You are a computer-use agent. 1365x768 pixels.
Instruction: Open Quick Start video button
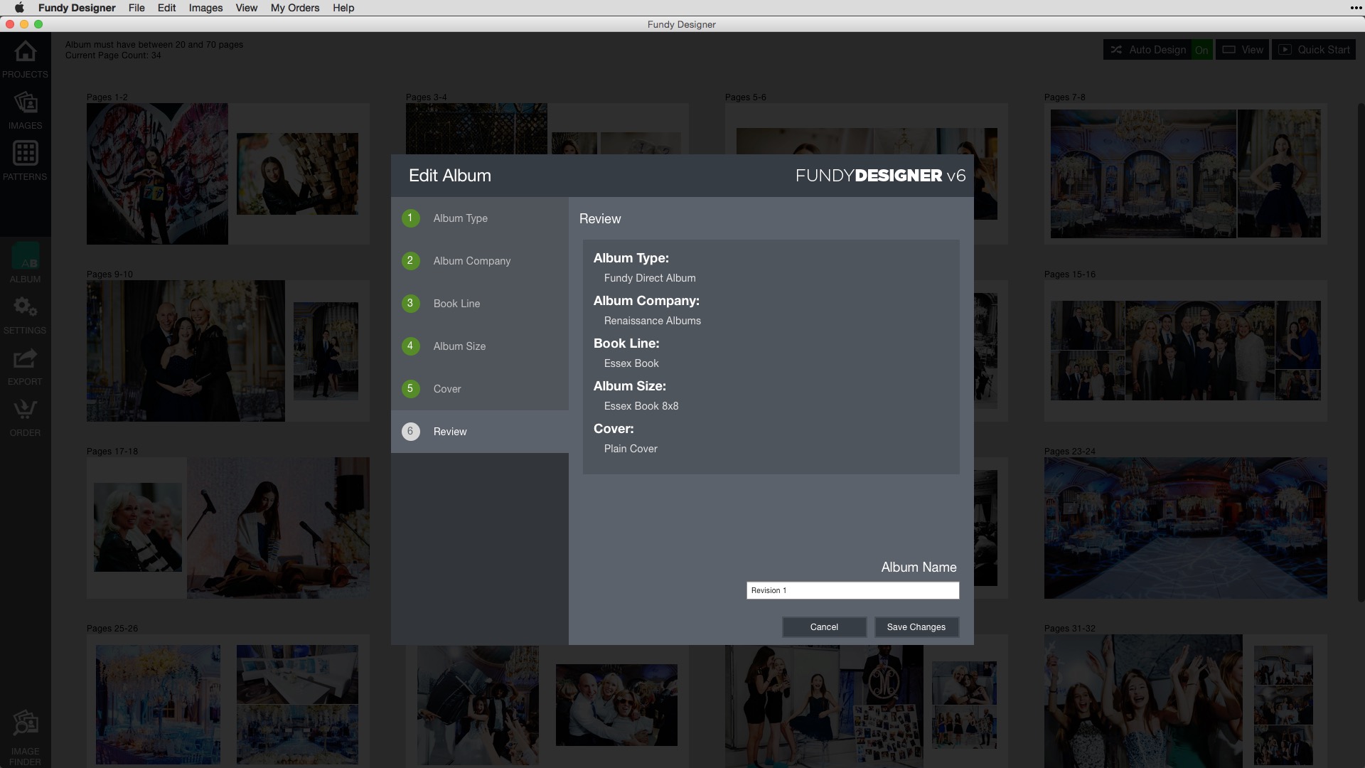tap(1314, 50)
